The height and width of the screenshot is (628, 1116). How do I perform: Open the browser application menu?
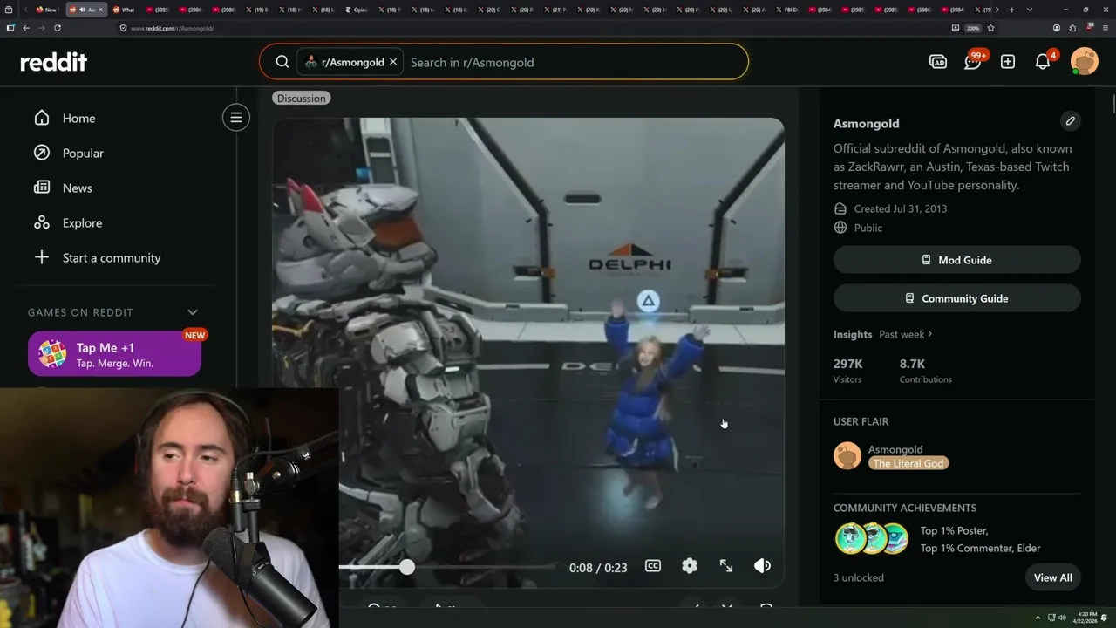click(x=1106, y=28)
